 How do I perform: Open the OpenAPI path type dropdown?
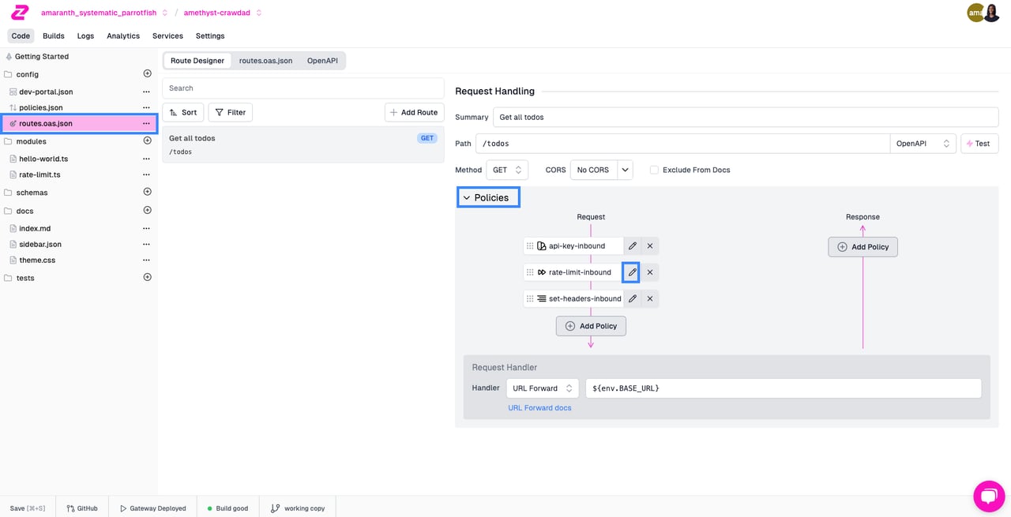click(x=923, y=143)
